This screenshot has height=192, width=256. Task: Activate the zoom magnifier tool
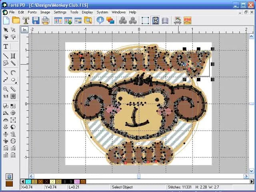coord(6,89)
